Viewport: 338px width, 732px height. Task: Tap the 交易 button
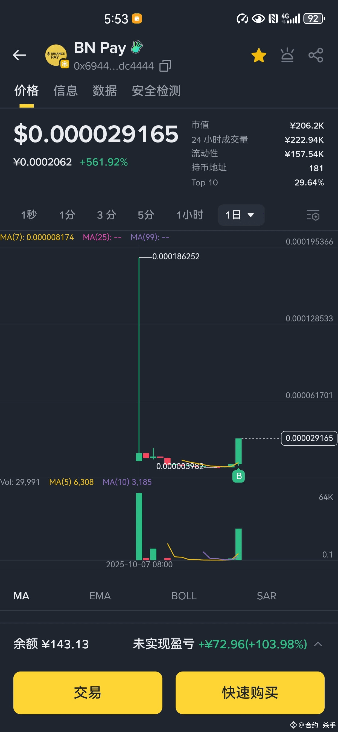(x=88, y=693)
